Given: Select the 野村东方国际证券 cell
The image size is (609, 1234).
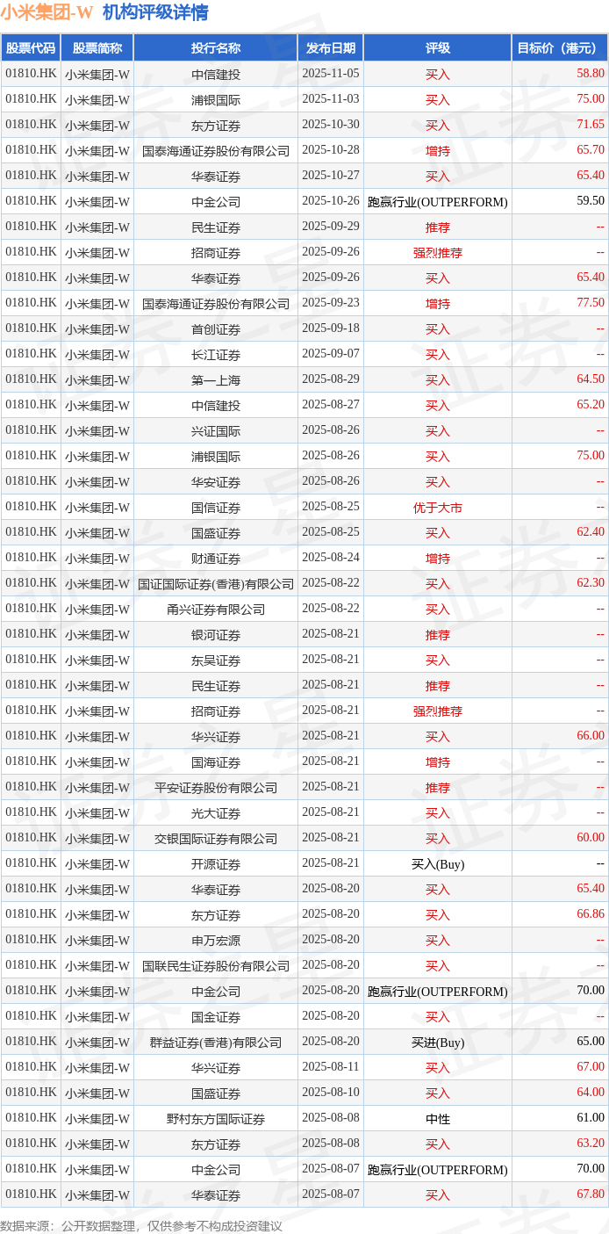Looking at the screenshot, I should (x=215, y=1119).
